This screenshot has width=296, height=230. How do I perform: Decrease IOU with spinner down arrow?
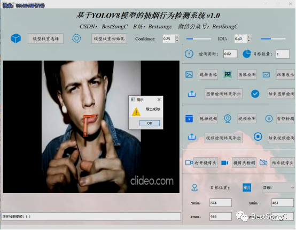coord(249,41)
